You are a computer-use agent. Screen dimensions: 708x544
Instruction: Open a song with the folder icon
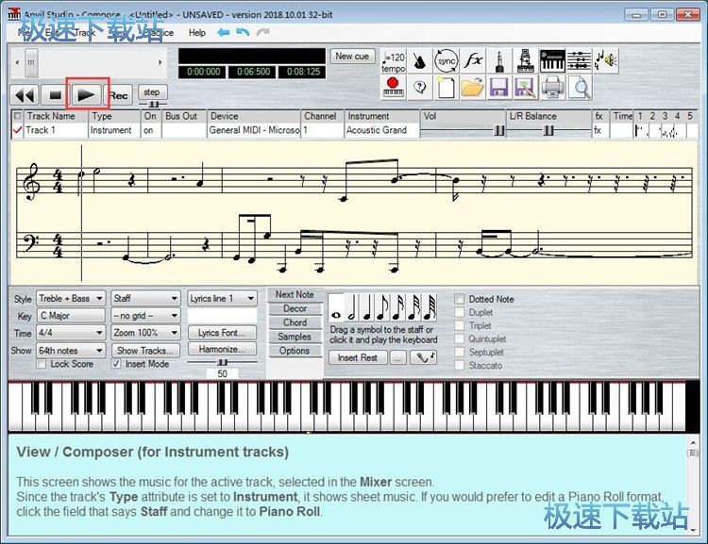coord(473,88)
